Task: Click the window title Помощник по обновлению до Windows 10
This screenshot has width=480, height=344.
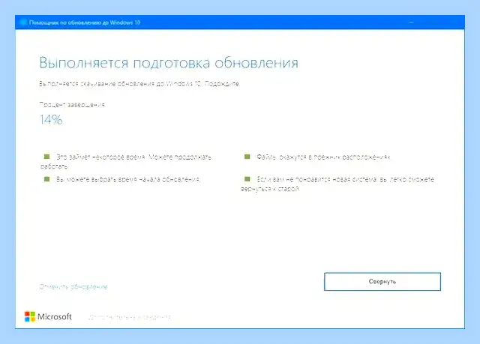Action: [x=85, y=22]
